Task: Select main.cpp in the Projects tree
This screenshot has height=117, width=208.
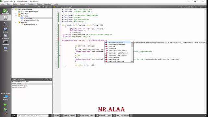Action: (x=28, y=18)
